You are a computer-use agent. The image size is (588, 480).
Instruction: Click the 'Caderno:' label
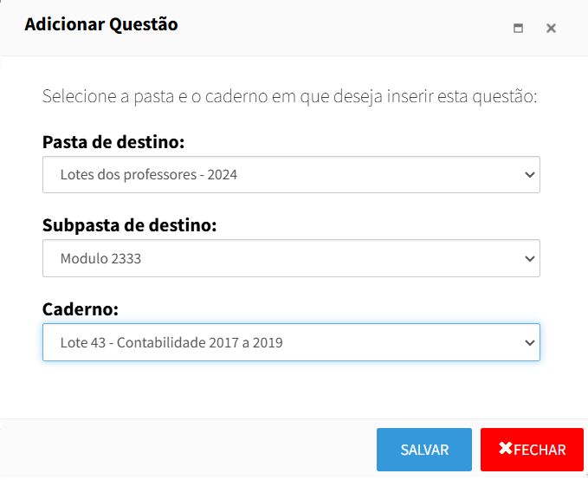[81, 309]
